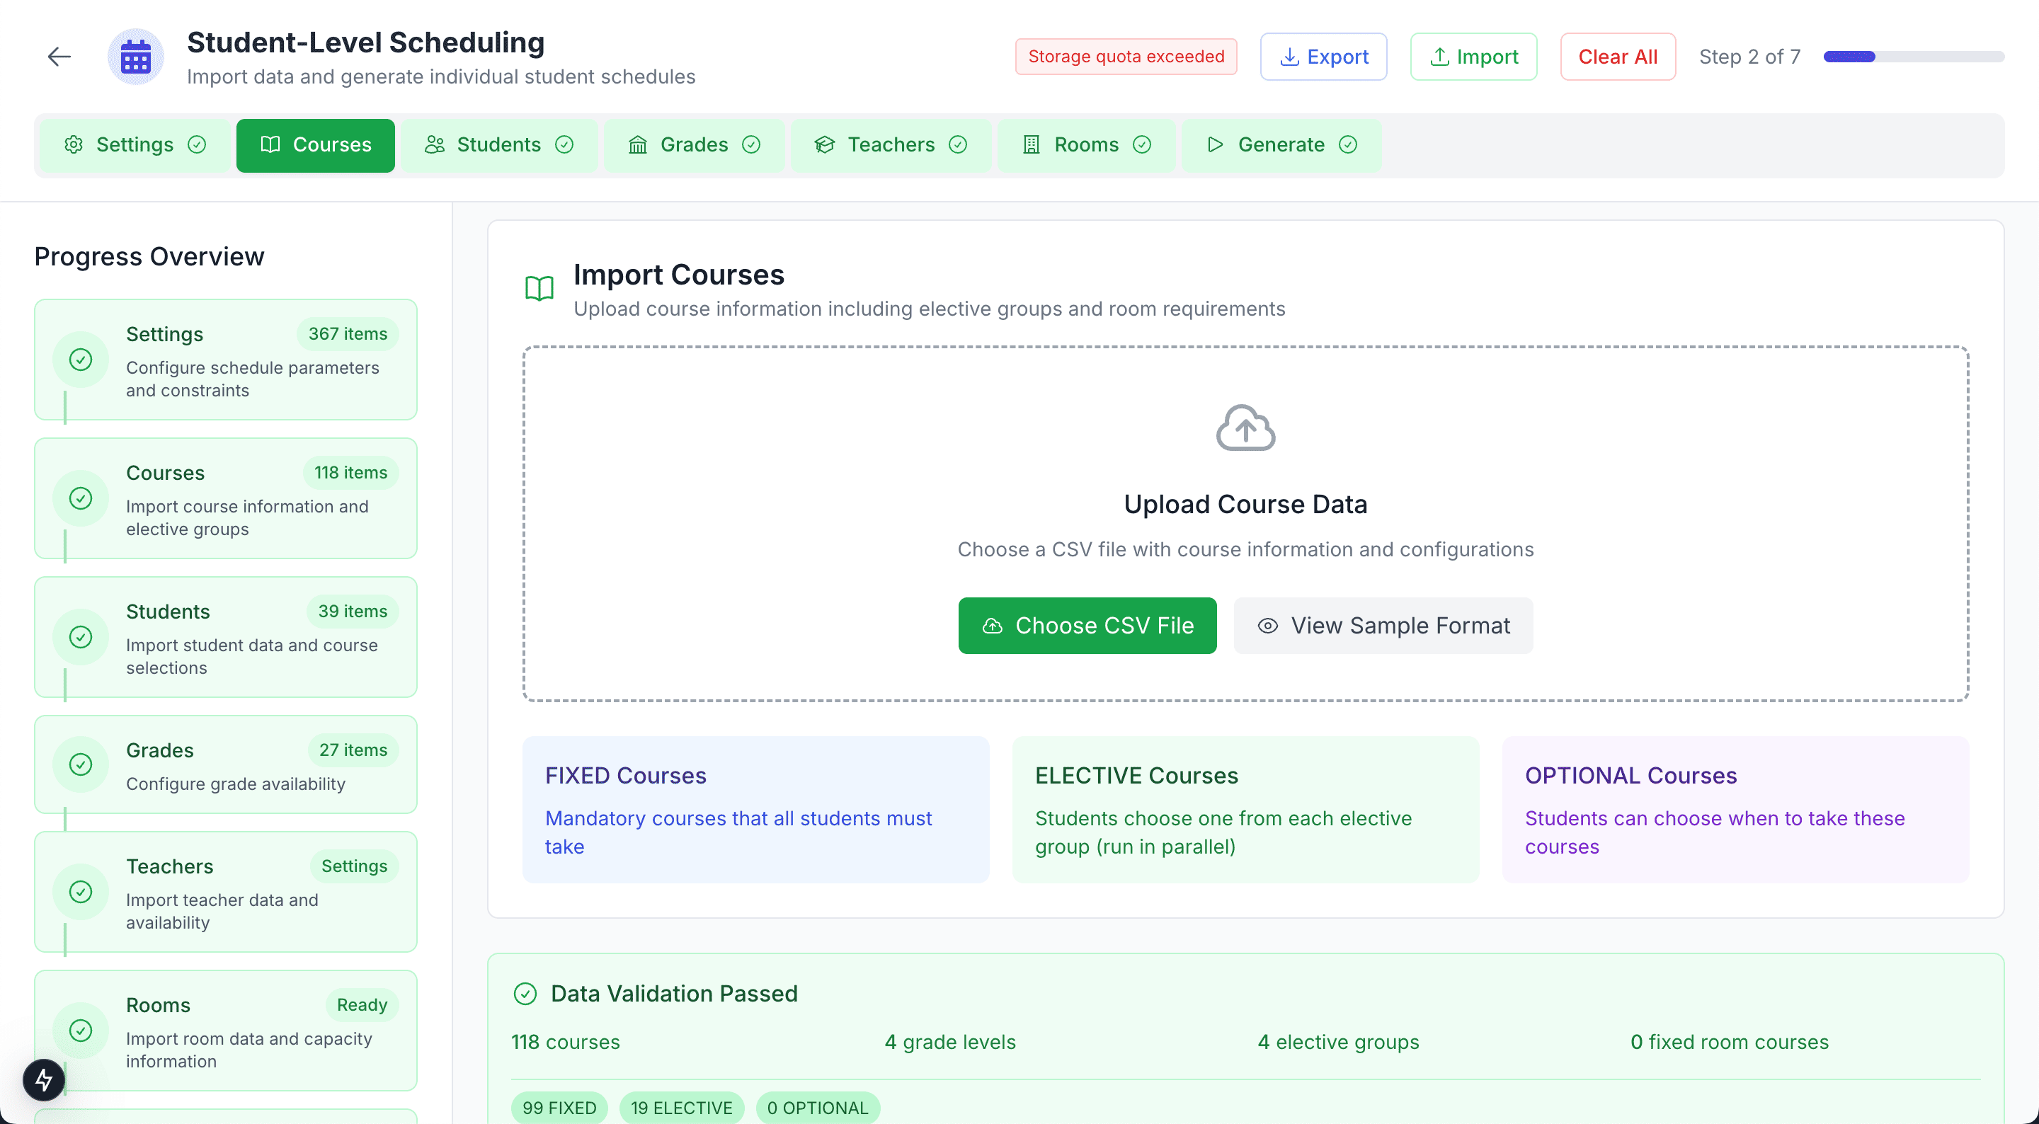Screen dimensions: 2039x1124
Task: Click the Rooms checkmark circle in sidebar
Action: [81, 1031]
